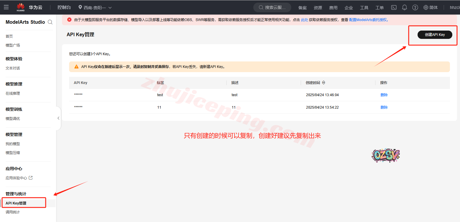Click the 搜索云服务 search field
The image size is (460, 222).
(x=272, y=7)
